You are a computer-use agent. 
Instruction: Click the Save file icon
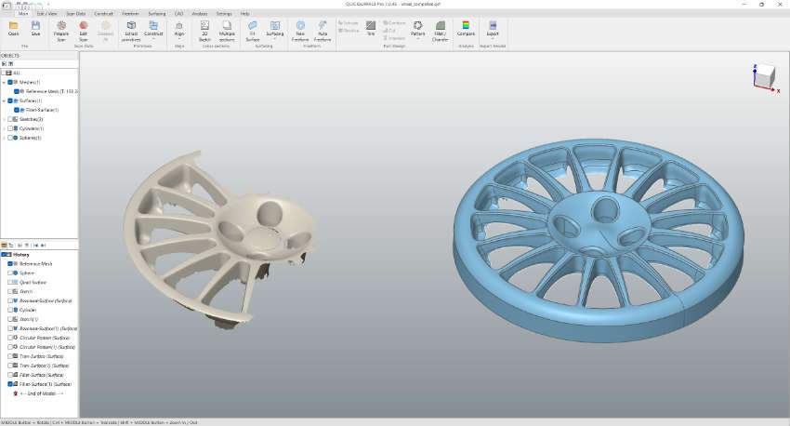coord(35,28)
